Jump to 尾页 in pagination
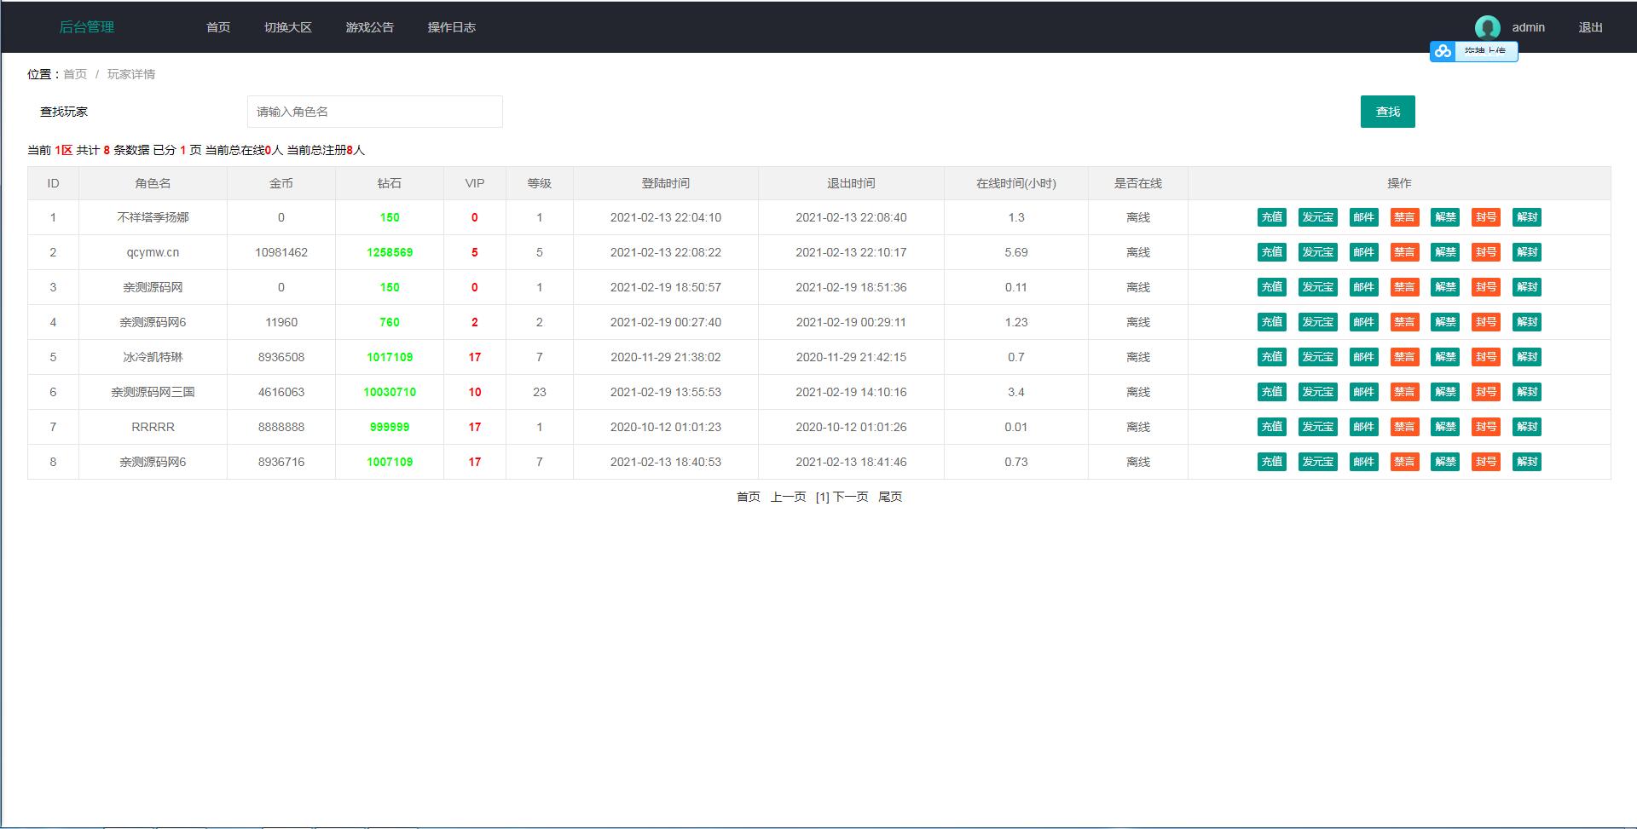 click(x=890, y=497)
